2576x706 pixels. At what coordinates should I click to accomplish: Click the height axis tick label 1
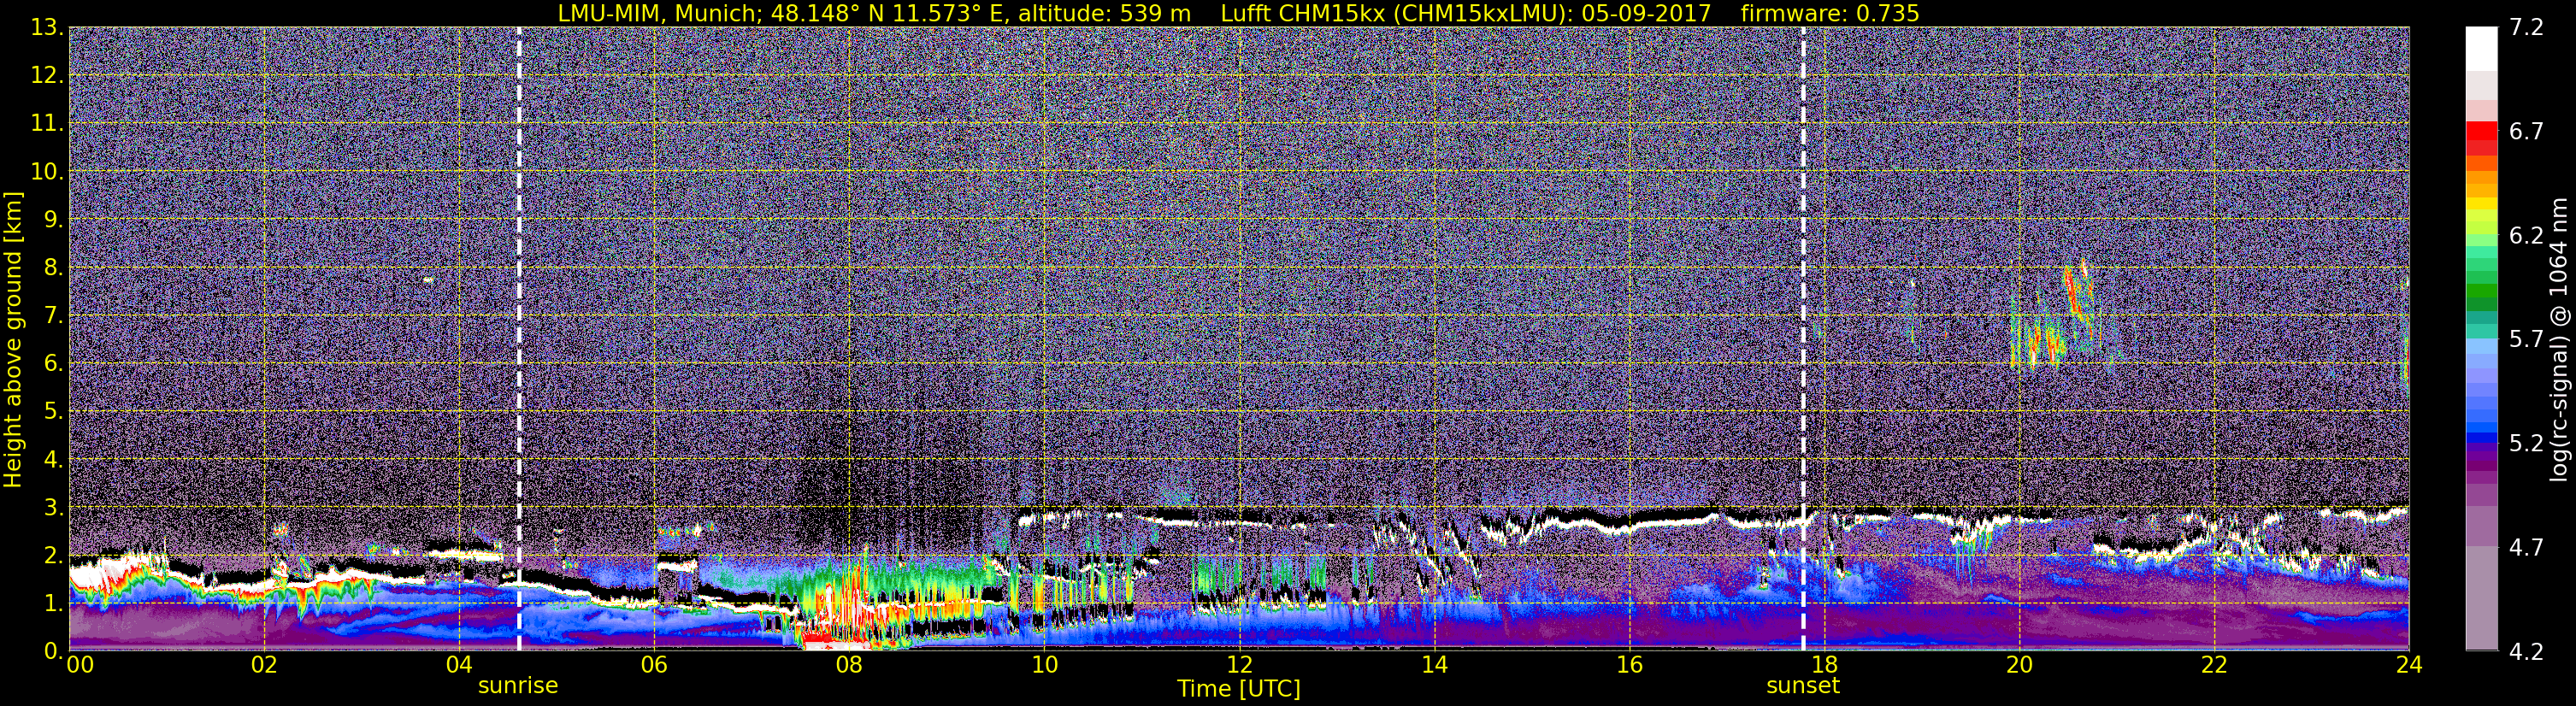point(54,604)
